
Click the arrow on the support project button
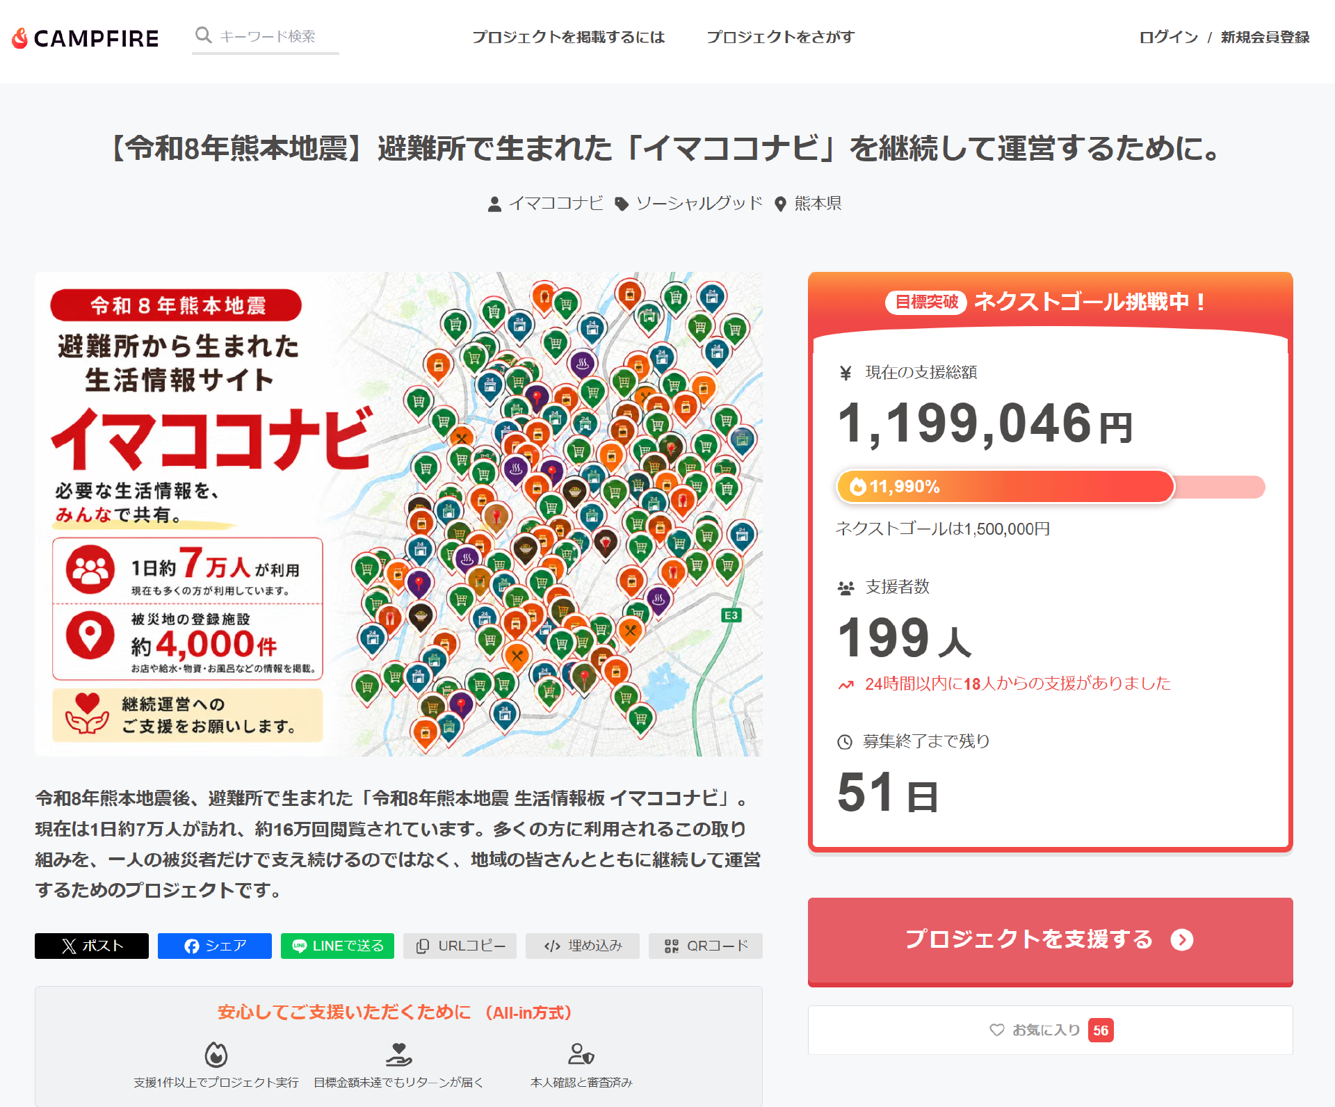pos(1181,939)
